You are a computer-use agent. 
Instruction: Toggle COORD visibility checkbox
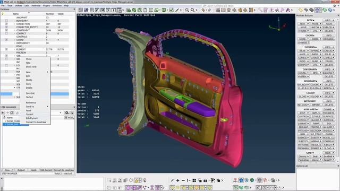(x=6, y=40)
